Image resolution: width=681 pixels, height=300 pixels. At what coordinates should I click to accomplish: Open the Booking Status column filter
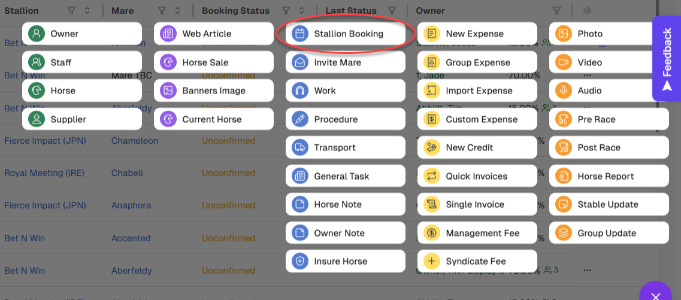pos(286,11)
